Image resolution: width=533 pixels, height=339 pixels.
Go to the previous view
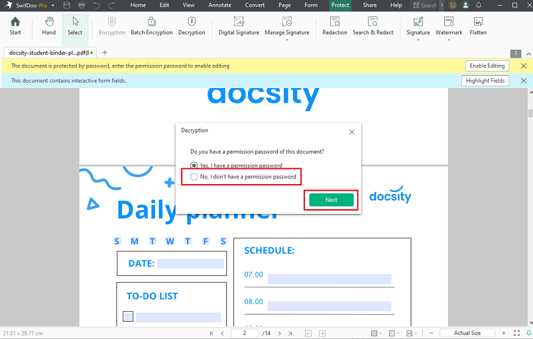tap(308, 333)
